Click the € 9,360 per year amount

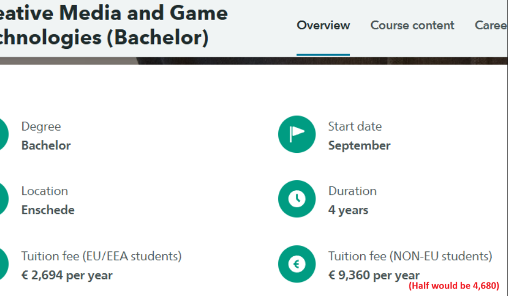point(374,275)
